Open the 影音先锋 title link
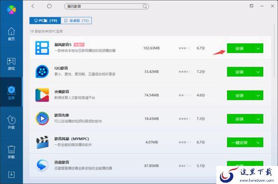Screen dimensions: 278x184 tap(62, 115)
